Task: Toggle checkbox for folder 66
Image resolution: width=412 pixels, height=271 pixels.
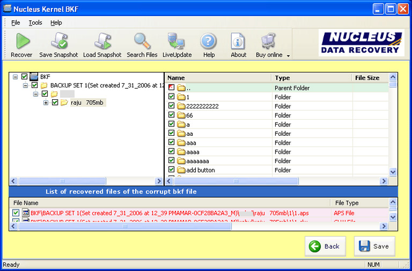Action: [172, 115]
